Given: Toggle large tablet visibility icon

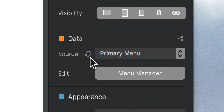Looking at the screenshot, I should pos(125,13).
